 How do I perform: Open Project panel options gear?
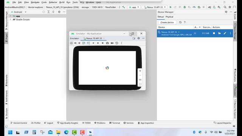point(59,12)
